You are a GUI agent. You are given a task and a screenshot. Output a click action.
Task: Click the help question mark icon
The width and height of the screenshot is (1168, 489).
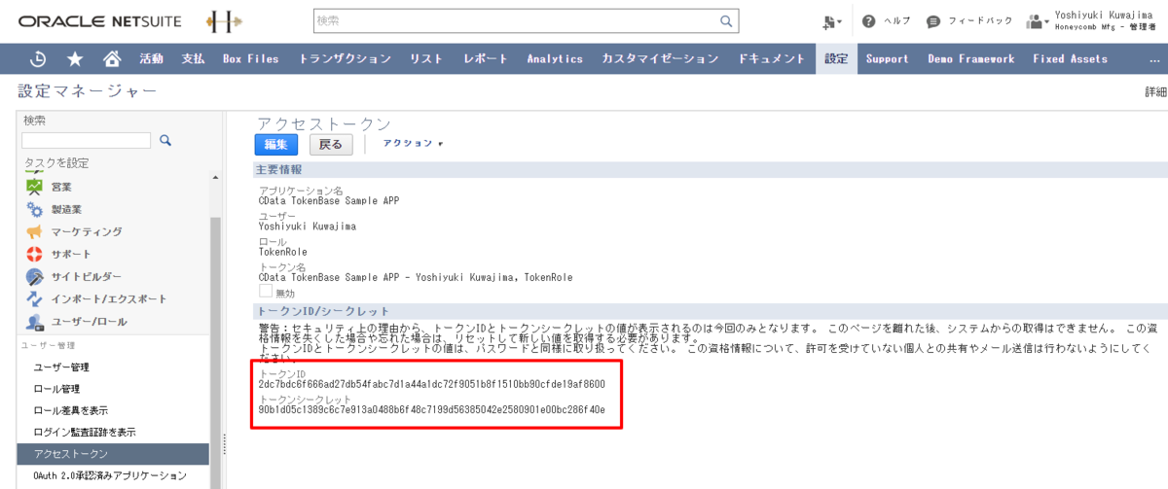[x=869, y=21]
